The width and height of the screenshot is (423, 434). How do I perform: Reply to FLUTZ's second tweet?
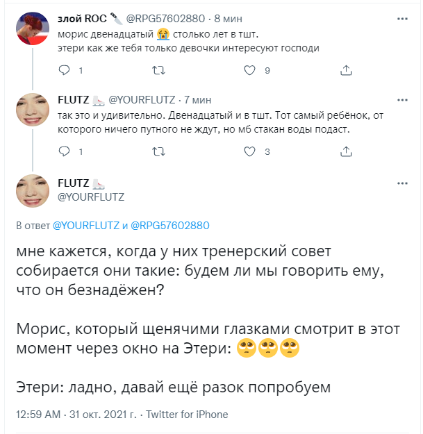[x=64, y=151]
